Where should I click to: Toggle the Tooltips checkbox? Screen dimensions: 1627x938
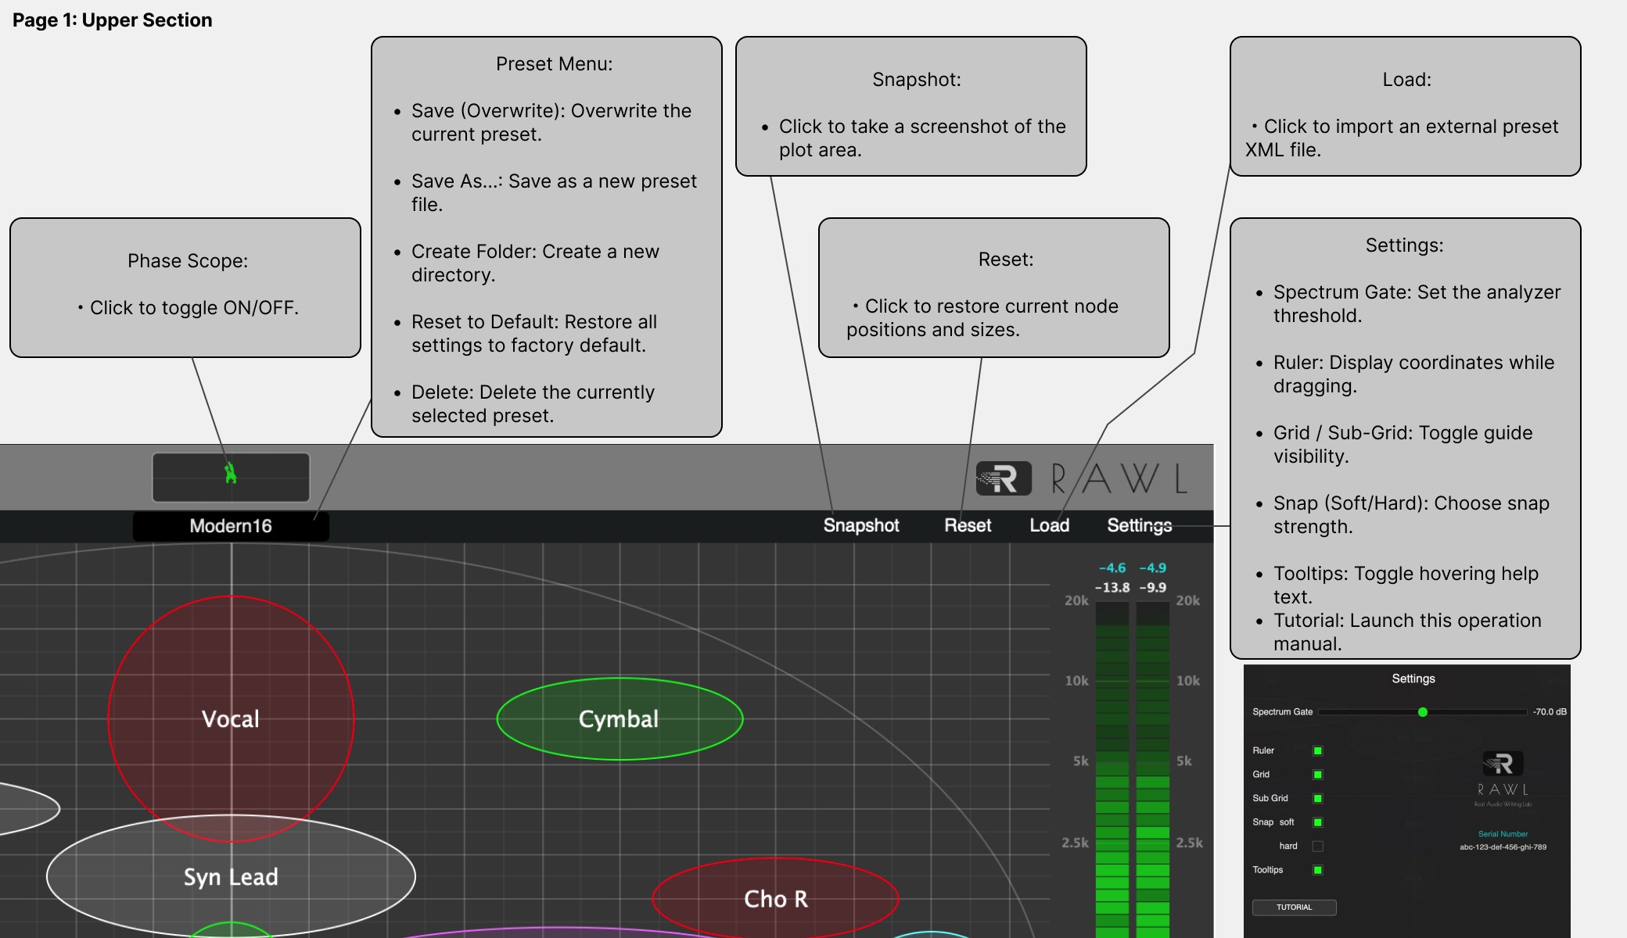(1318, 870)
